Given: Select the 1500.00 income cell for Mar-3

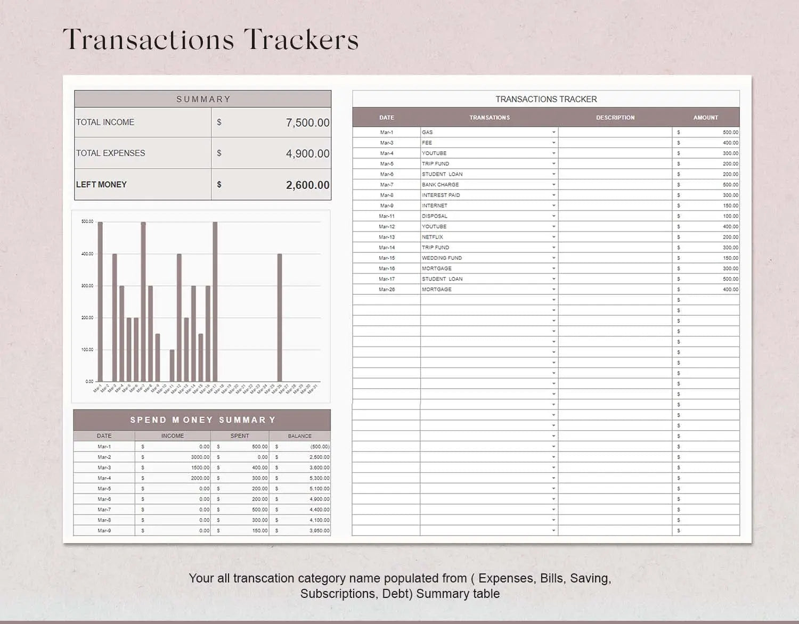Looking at the screenshot, I should pyautogui.click(x=173, y=467).
